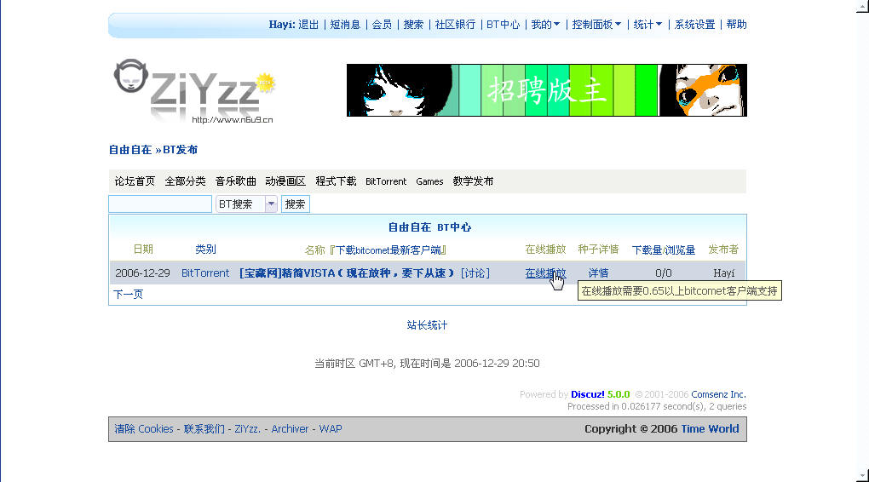This screenshot has width=869, height=482.
Task: Open the 详情 seed details link
Action: point(599,273)
